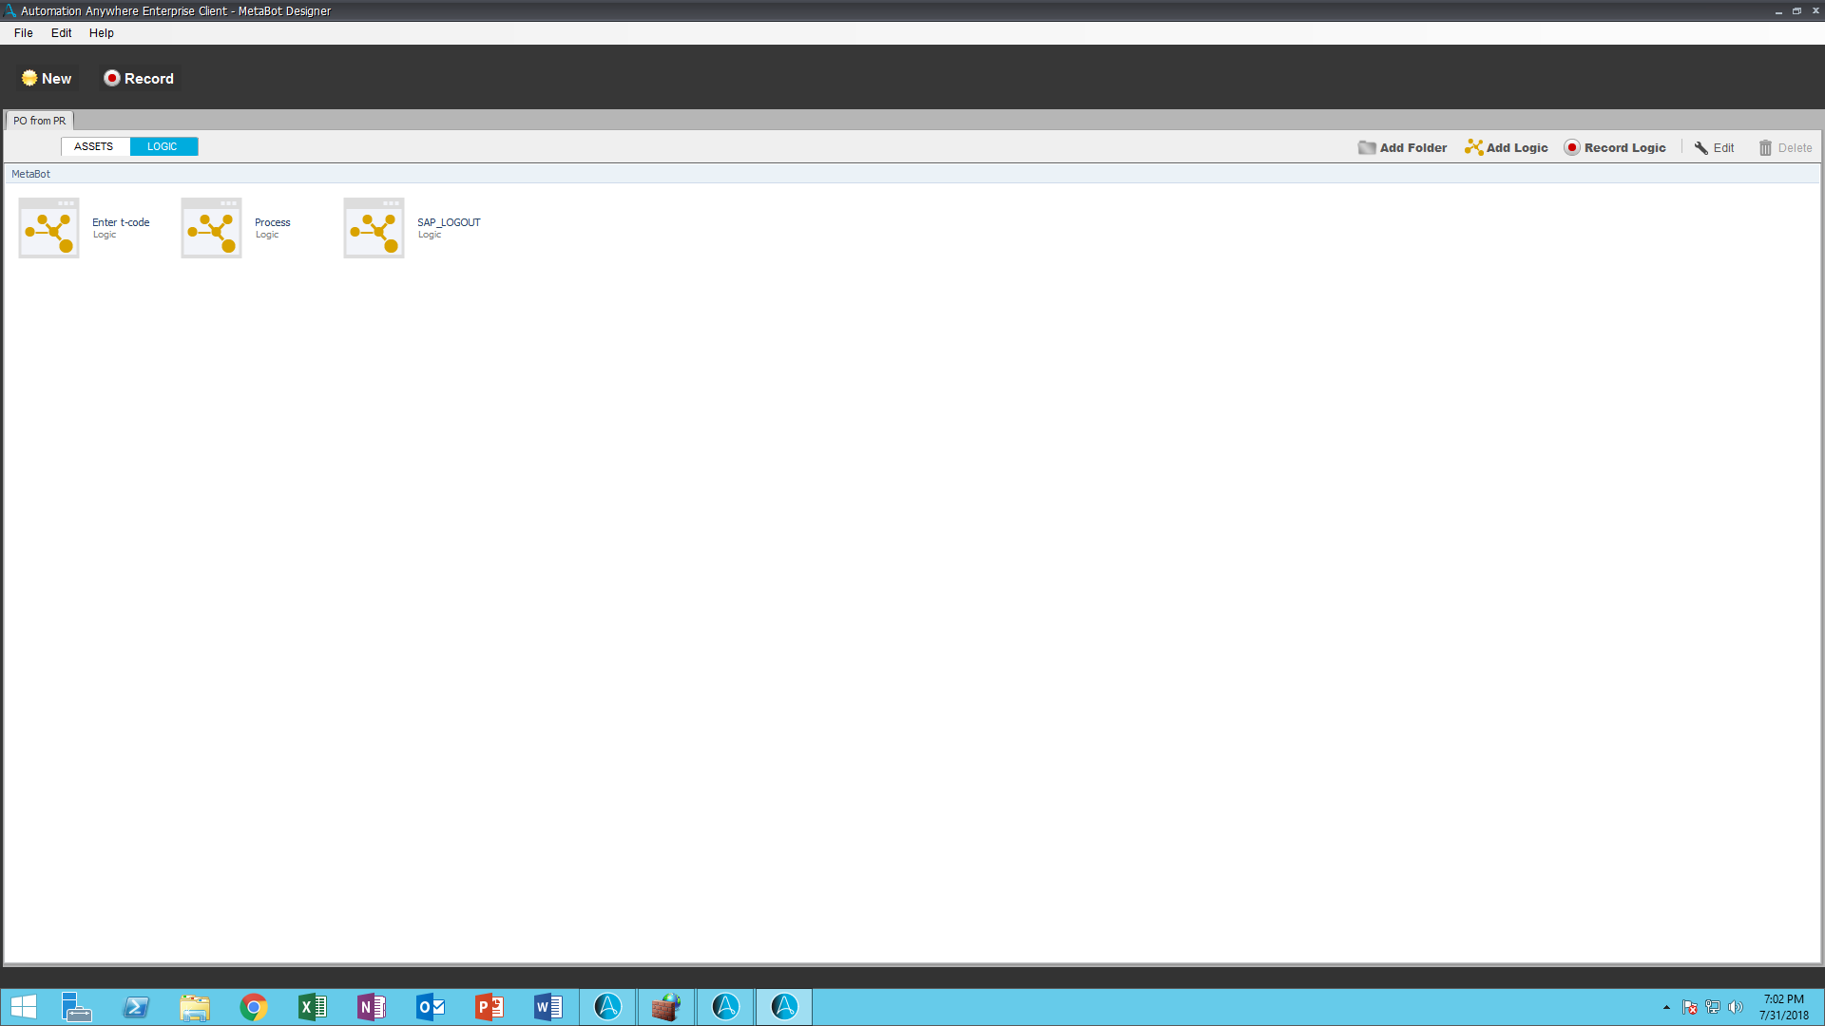Viewport: 1825px width, 1026px height.
Task: Click the Add Folder button
Action: point(1403,148)
